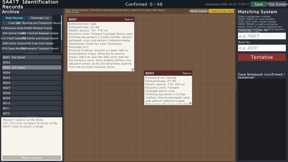The image size is (288, 162).
Task: Open D01 Booking and Companion Records tab
Action: pyautogui.click(x=40, y=23)
